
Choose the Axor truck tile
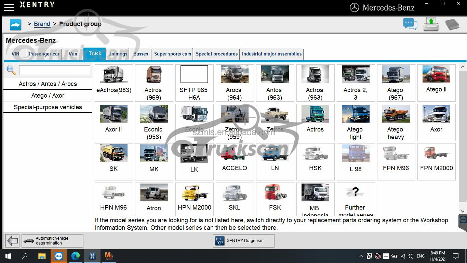[x=437, y=122]
